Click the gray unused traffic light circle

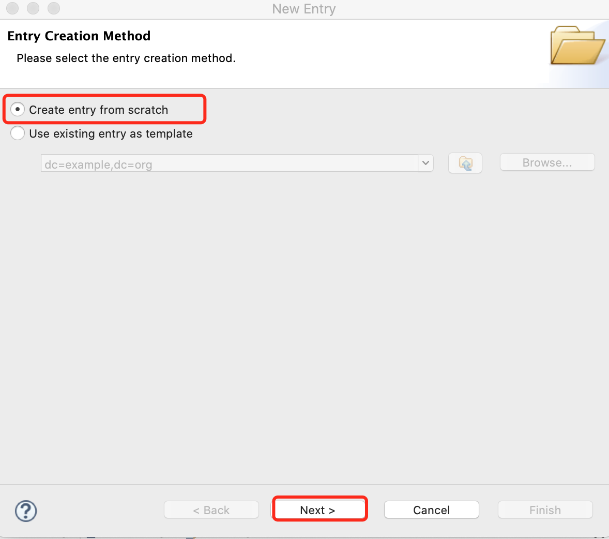tap(12, 8)
